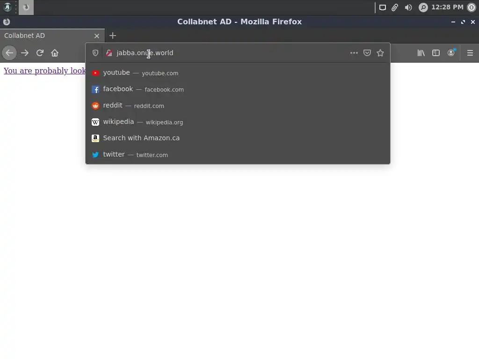Open the system applications menu icon
This screenshot has width=479, height=359.
(7, 7)
